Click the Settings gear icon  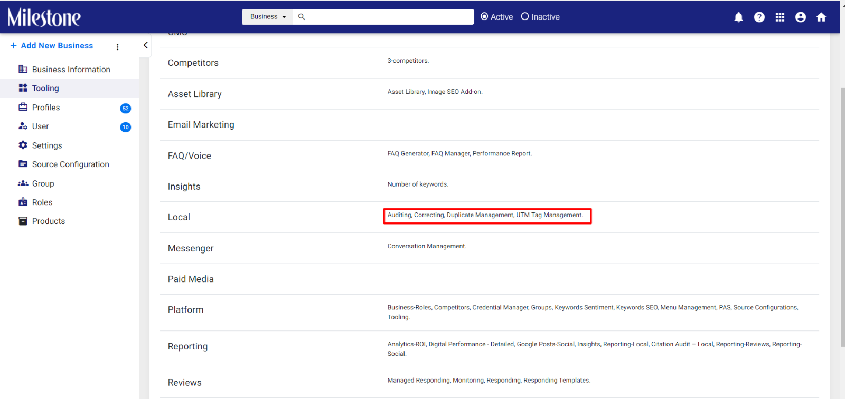point(23,145)
